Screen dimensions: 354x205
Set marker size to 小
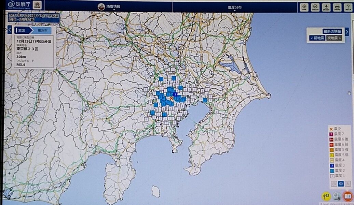point(334,184)
